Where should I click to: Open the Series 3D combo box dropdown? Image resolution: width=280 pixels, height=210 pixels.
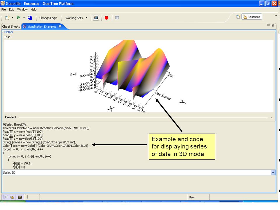[x=273, y=172]
